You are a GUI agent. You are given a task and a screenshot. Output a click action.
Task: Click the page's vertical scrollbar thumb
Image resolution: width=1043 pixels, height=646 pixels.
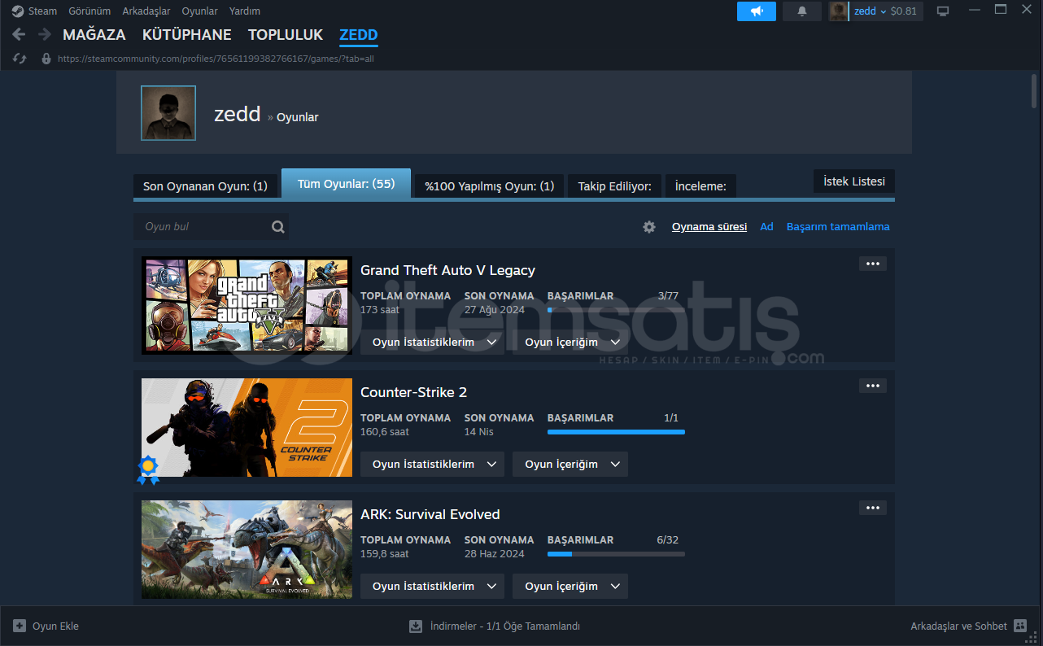[x=1034, y=89]
